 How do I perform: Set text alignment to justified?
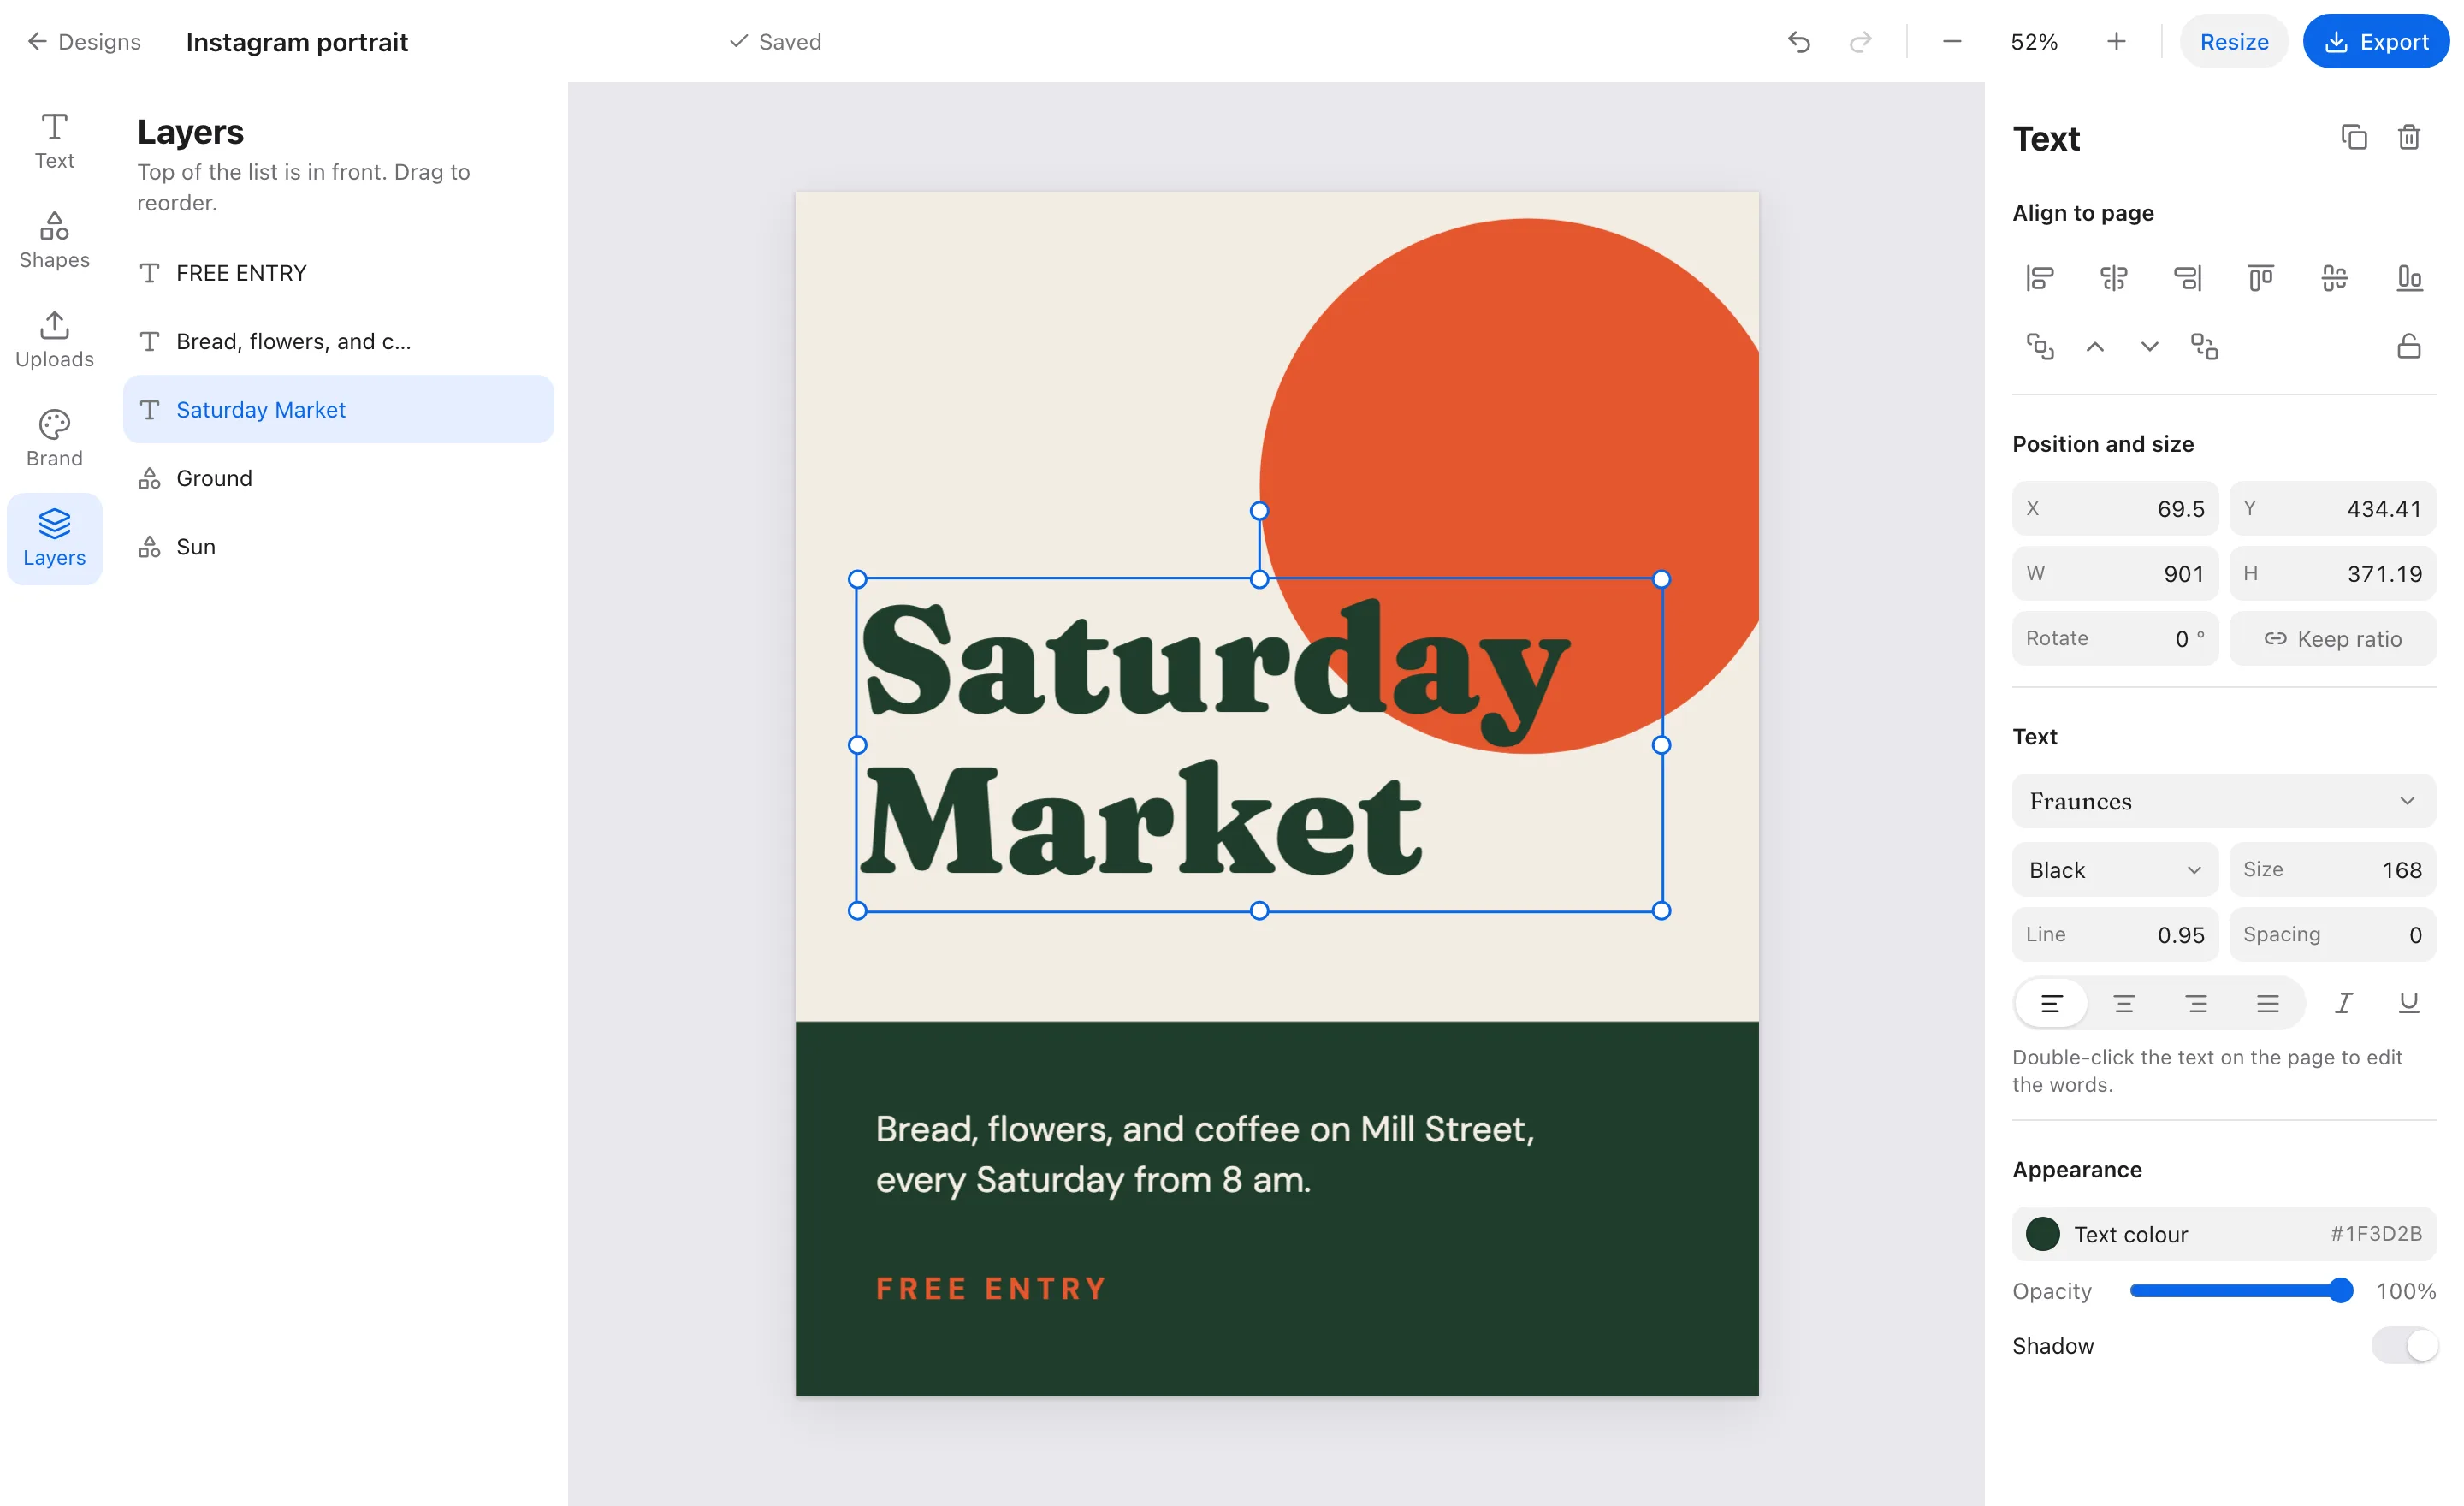(2268, 1003)
